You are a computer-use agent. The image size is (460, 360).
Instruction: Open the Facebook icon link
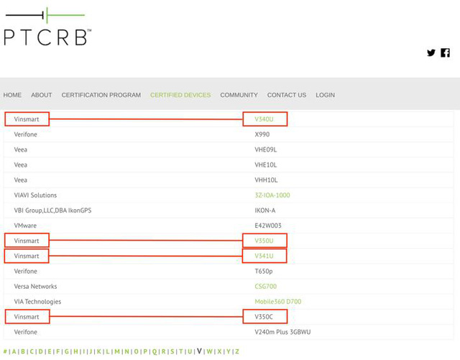point(445,52)
